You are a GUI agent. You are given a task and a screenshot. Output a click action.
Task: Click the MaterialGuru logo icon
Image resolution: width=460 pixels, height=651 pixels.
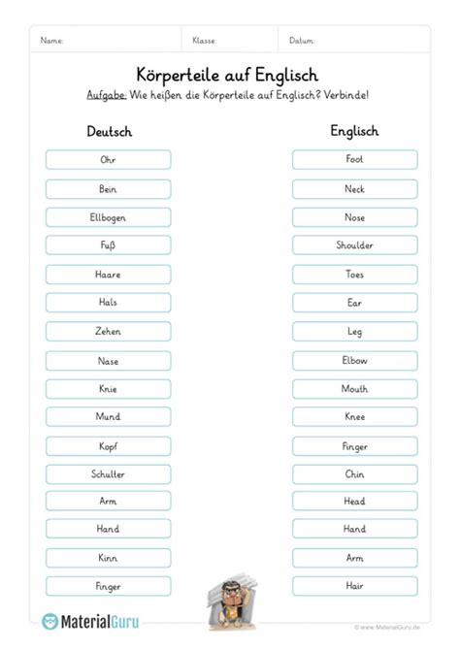pos(50,622)
